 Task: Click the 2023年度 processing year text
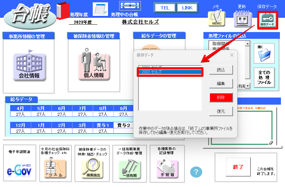click(x=83, y=22)
